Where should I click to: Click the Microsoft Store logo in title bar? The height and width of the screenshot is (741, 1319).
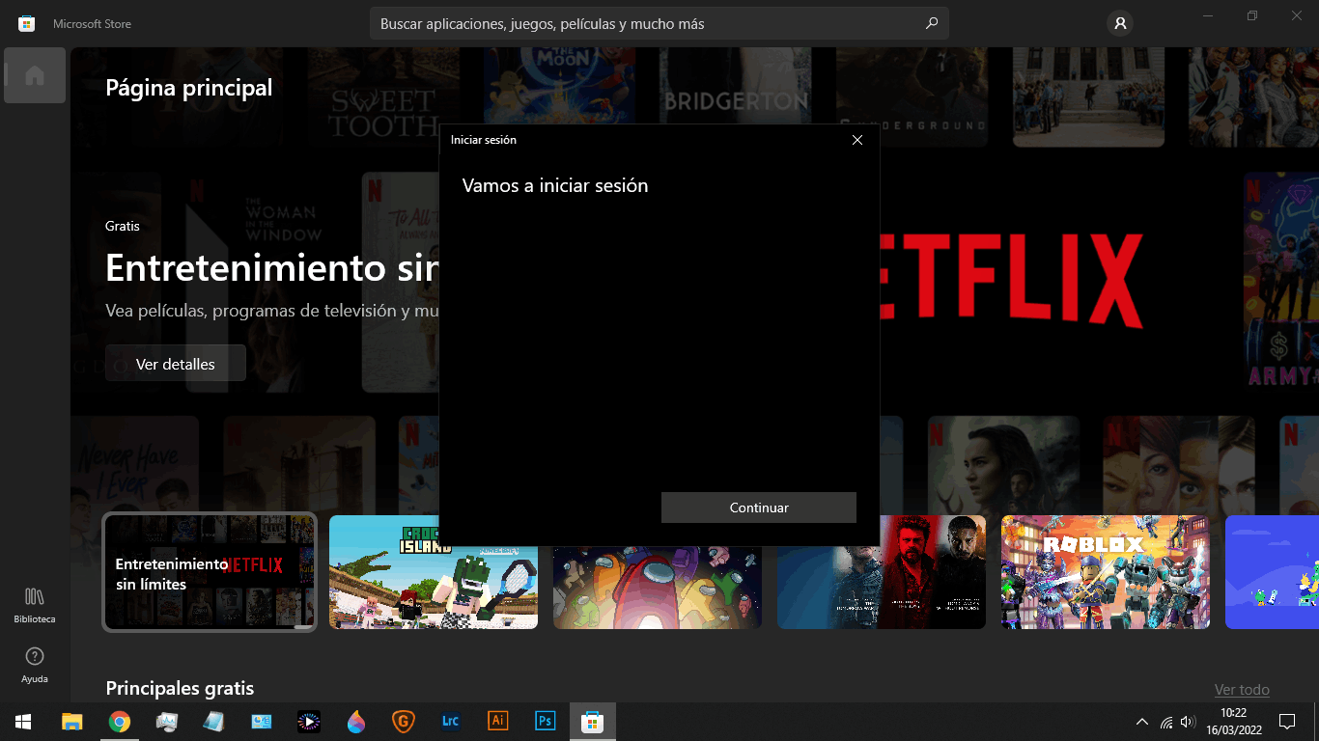[x=27, y=23]
